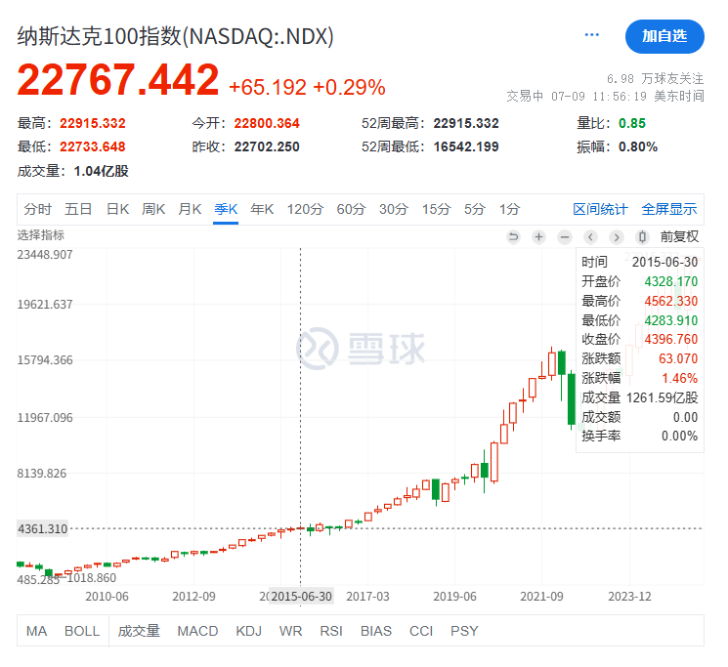Screen dimensions: 728x667
Task: Switch to the 分时 chart tab
Action: tap(37, 209)
